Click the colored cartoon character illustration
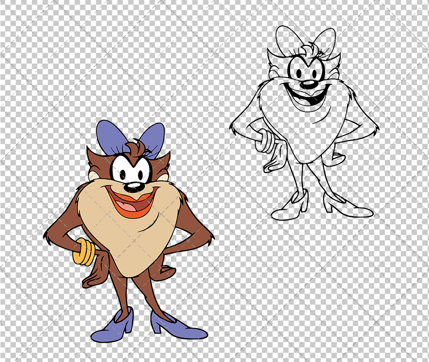The image size is (429, 362). pos(129,232)
